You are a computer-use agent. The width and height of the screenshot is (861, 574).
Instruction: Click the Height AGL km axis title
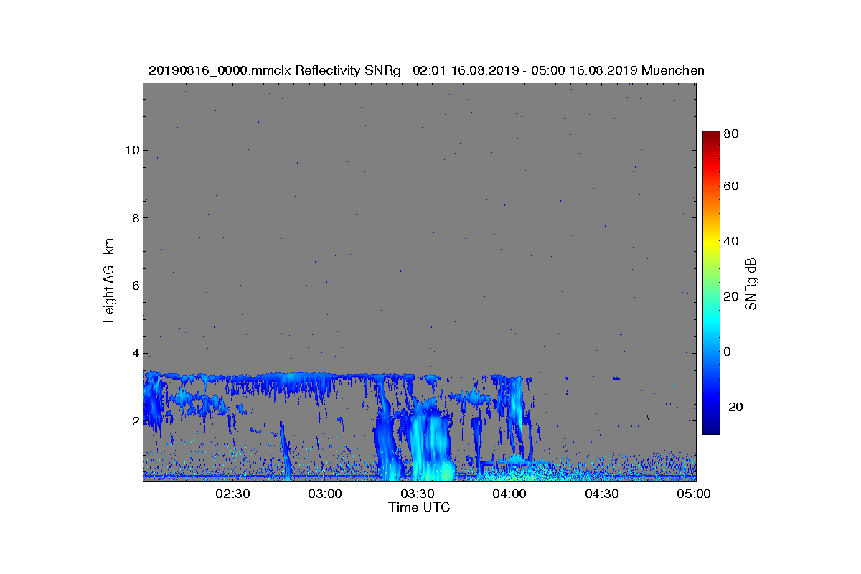coord(109,281)
